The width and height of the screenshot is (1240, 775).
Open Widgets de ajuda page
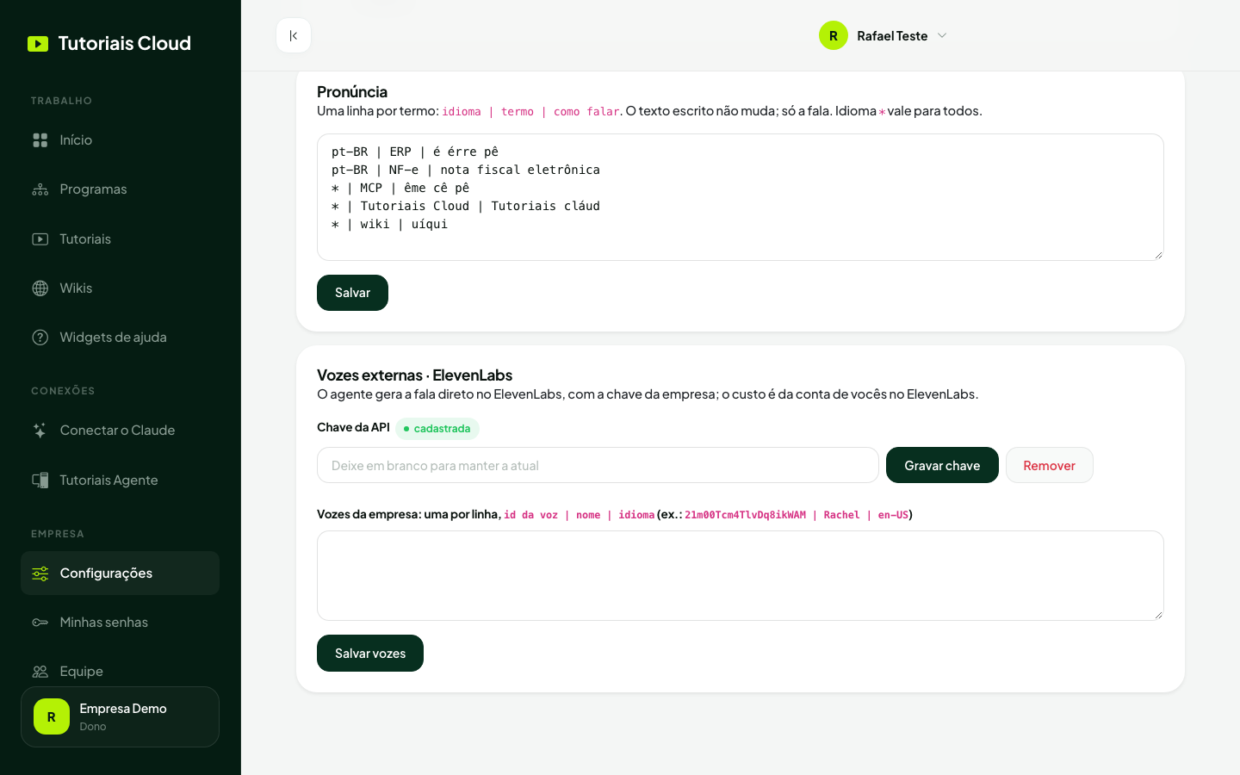coord(120,338)
